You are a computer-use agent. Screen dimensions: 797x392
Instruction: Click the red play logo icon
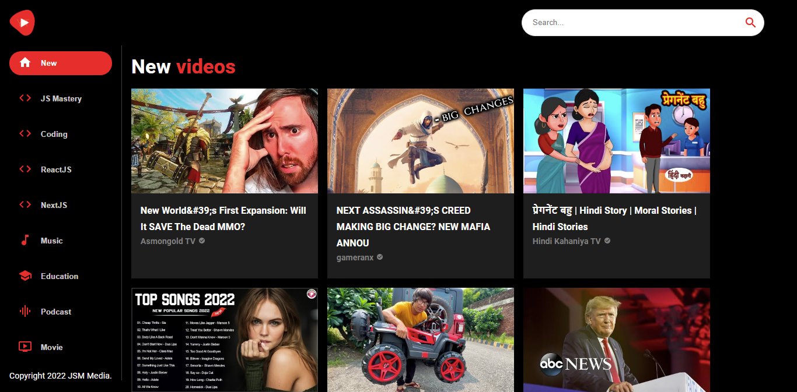(22, 23)
